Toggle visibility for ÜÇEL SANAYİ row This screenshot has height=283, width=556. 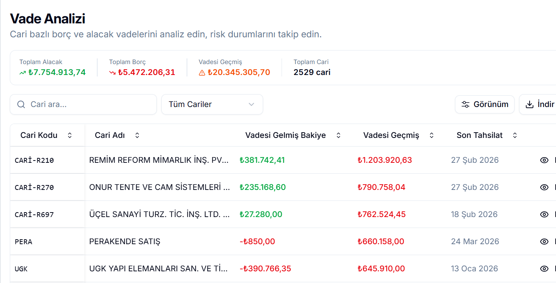544,214
